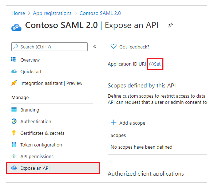The image size is (214, 188).
Task: Click the Certificates & secrets key icon
Action: coord(14,133)
